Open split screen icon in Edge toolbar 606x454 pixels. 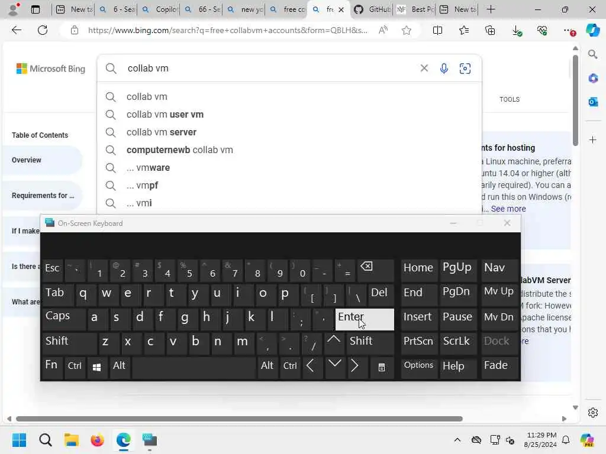pyautogui.click(x=437, y=30)
